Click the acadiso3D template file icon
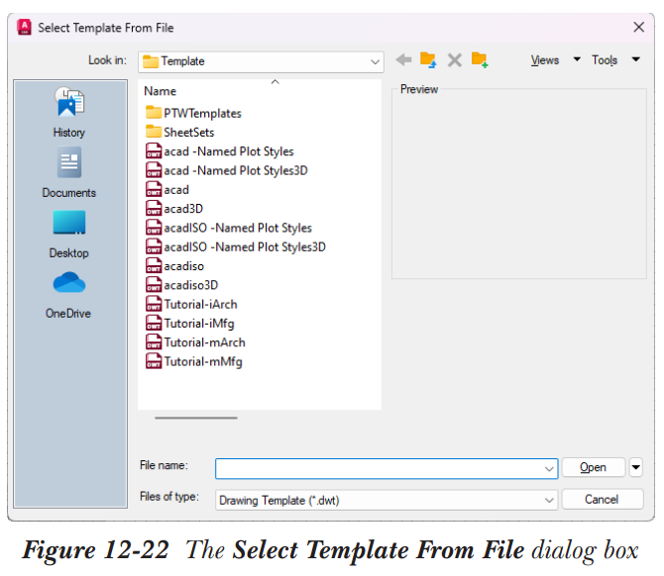 coord(154,285)
